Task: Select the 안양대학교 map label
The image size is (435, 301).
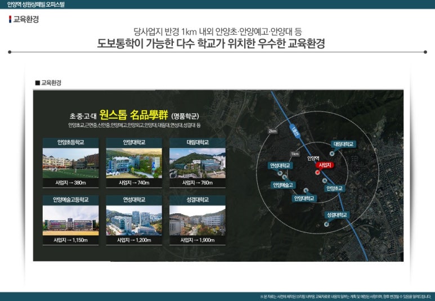Action: [304, 199]
